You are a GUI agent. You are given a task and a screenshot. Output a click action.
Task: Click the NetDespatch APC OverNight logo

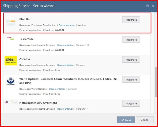click(x=11, y=102)
